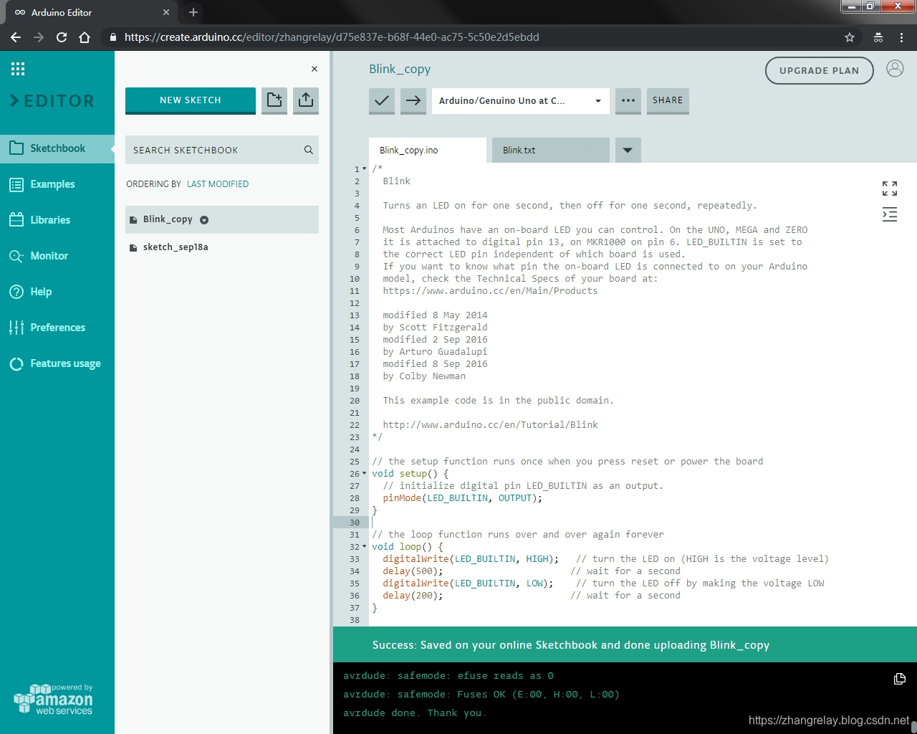Click the Success saved status message
Viewport: 917px width, 734px height.
571,645
